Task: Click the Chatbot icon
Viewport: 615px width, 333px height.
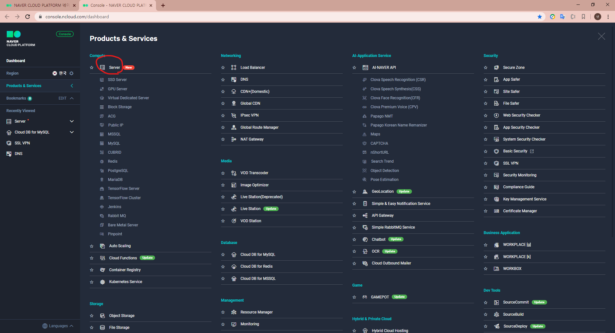Action: [x=365, y=240]
